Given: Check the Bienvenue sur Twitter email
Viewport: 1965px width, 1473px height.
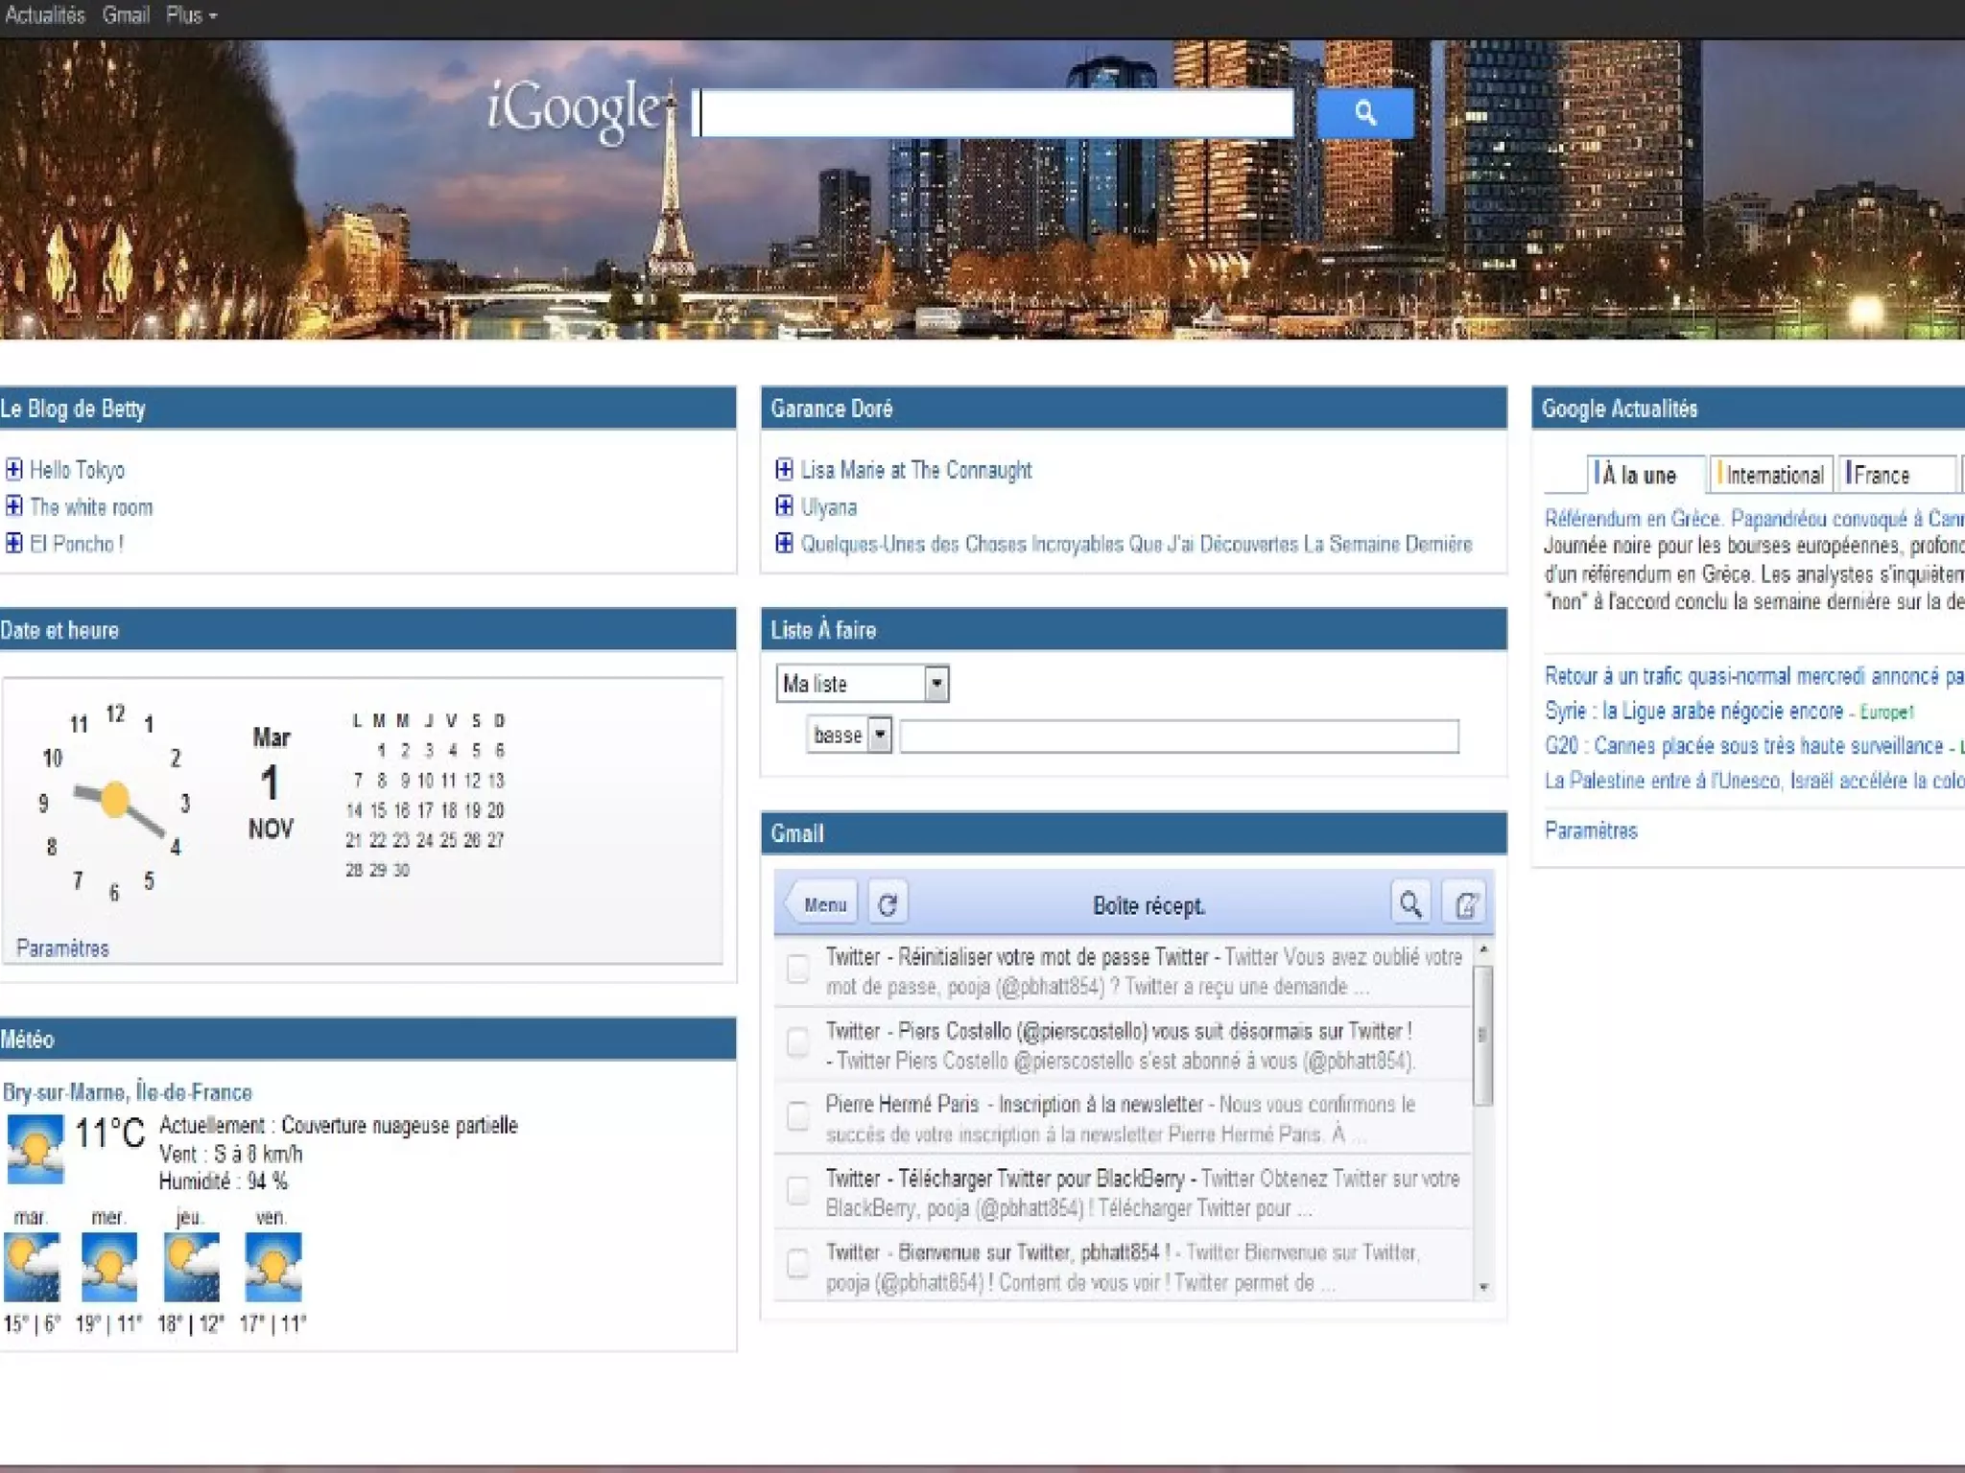Looking at the screenshot, I should [x=797, y=1264].
